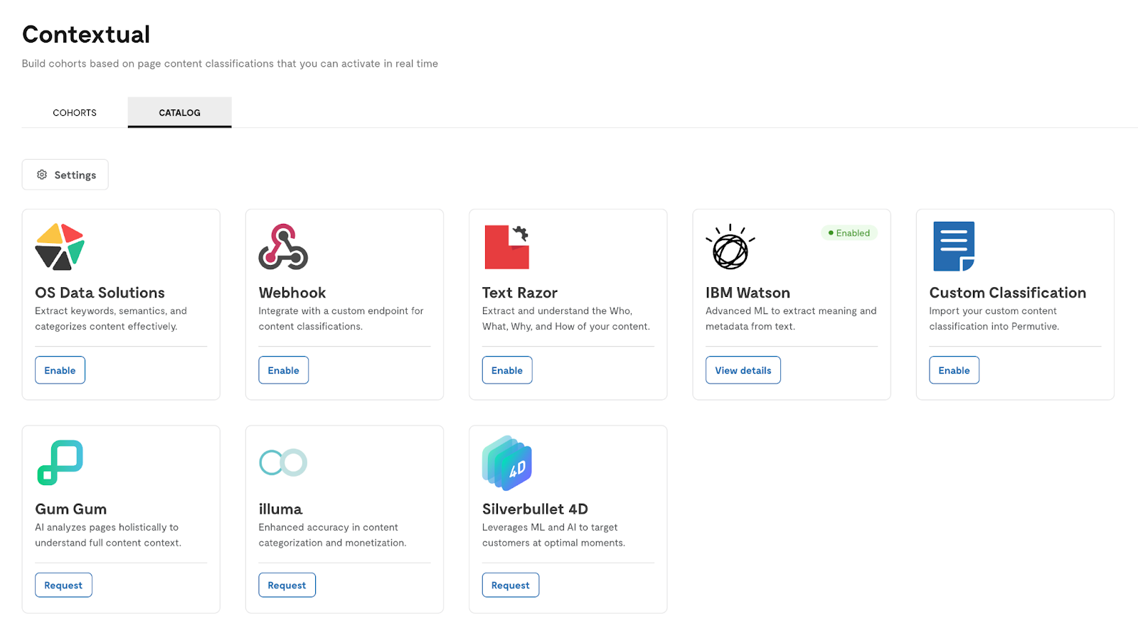This screenshot has height=633, width=1138.
Task: Request the Gum Gum integration
Action: 63,585
